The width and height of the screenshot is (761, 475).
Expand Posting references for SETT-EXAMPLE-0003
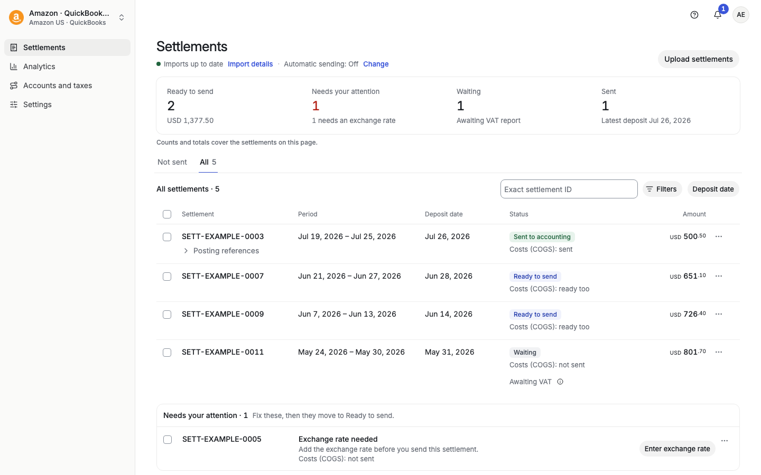[x=221, y=251]
